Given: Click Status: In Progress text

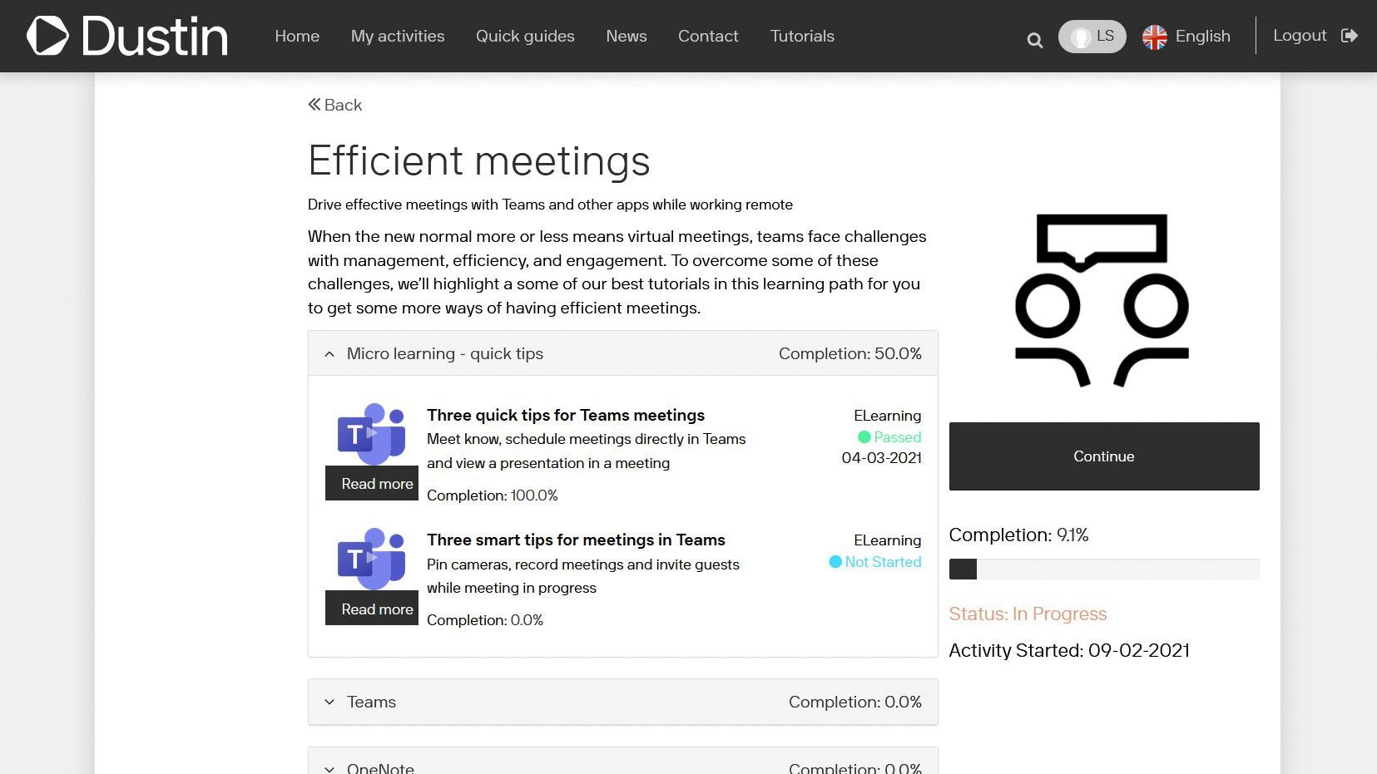Looking at the screenshot, I should click(x=1028, y=614).
